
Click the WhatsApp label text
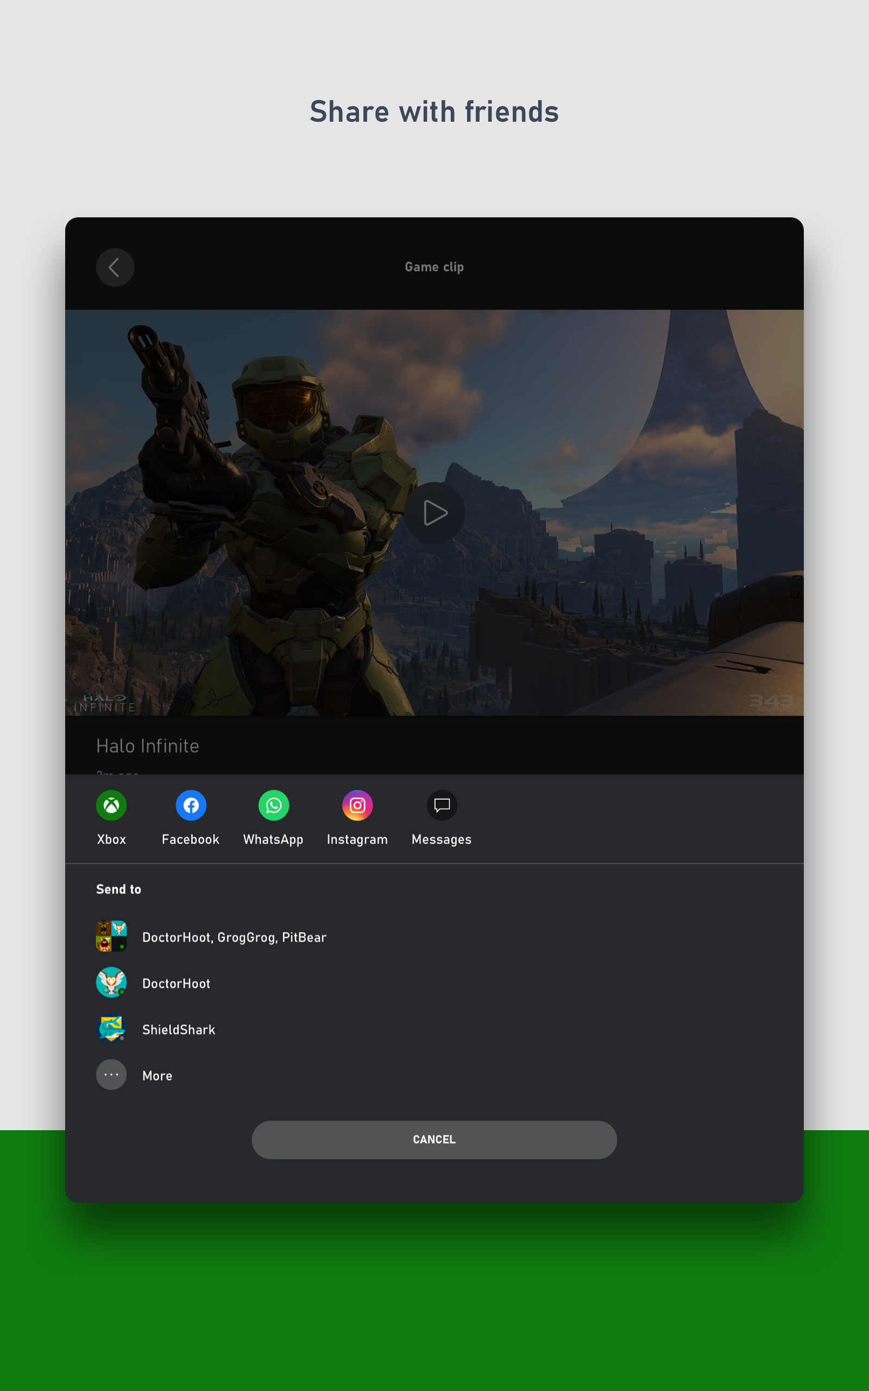[x=274, y=840]
